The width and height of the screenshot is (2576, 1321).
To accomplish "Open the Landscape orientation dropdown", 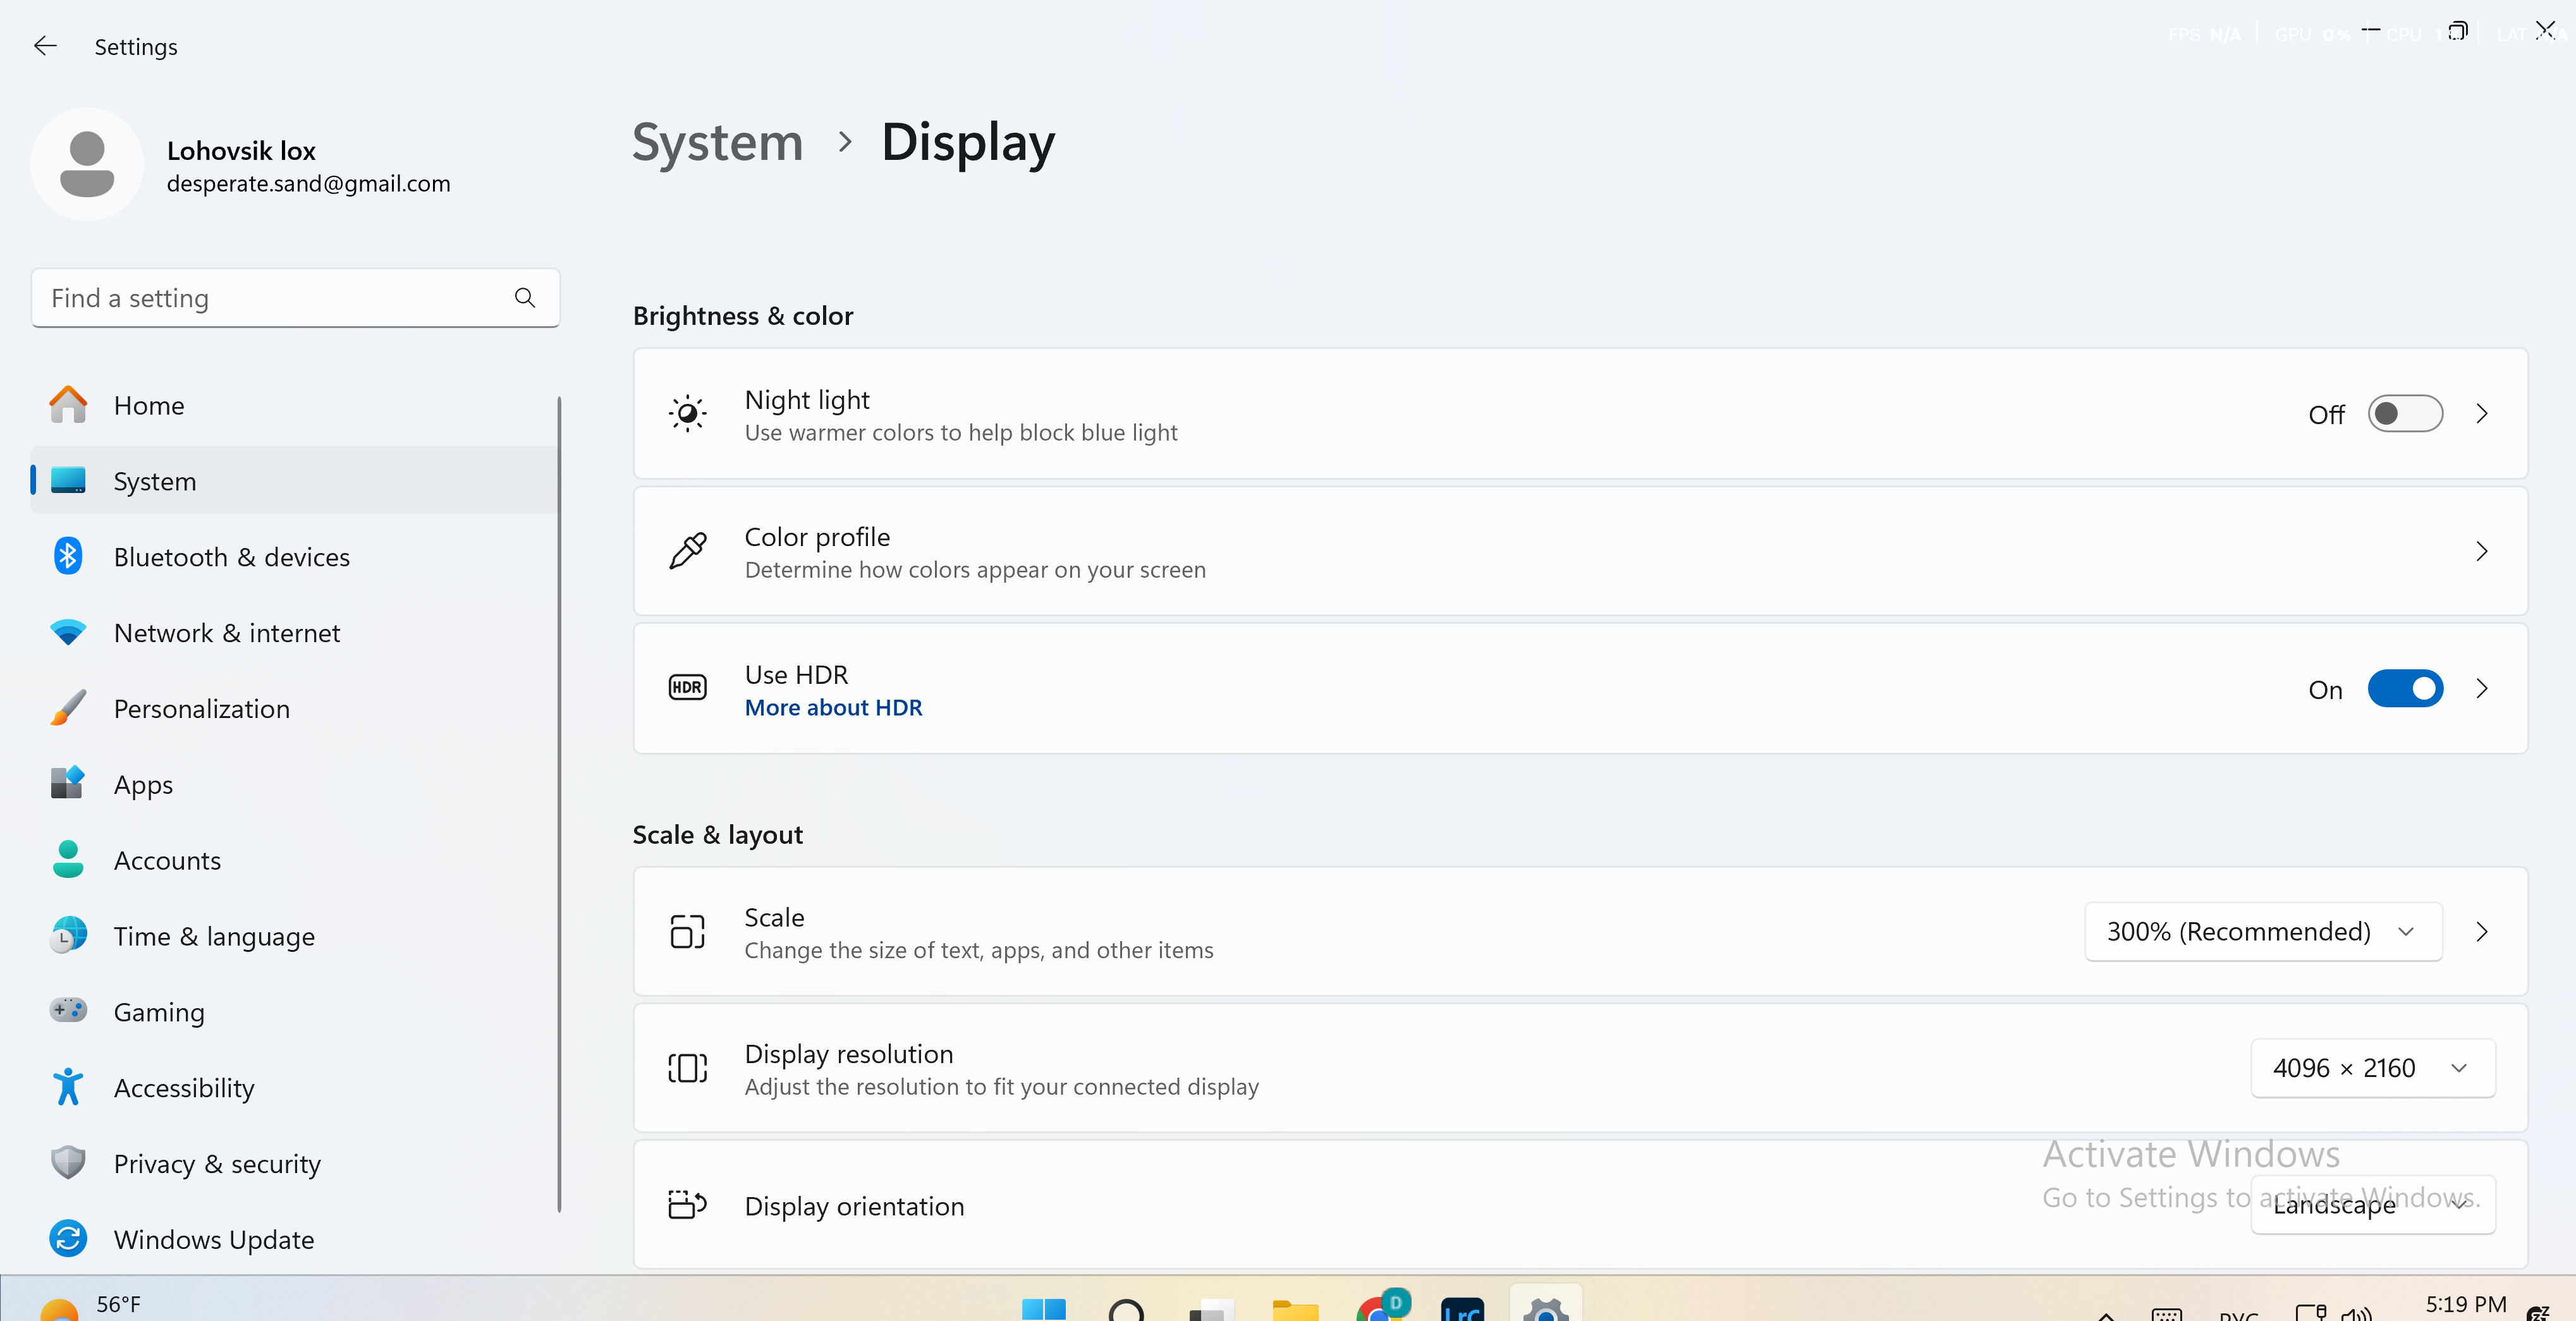I will pos(2372,1205).
